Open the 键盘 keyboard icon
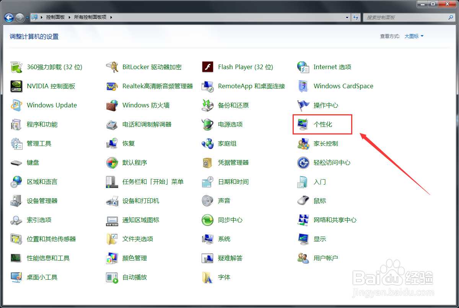The height and width of the screenshot is (308, 459). tap(16, 162)
